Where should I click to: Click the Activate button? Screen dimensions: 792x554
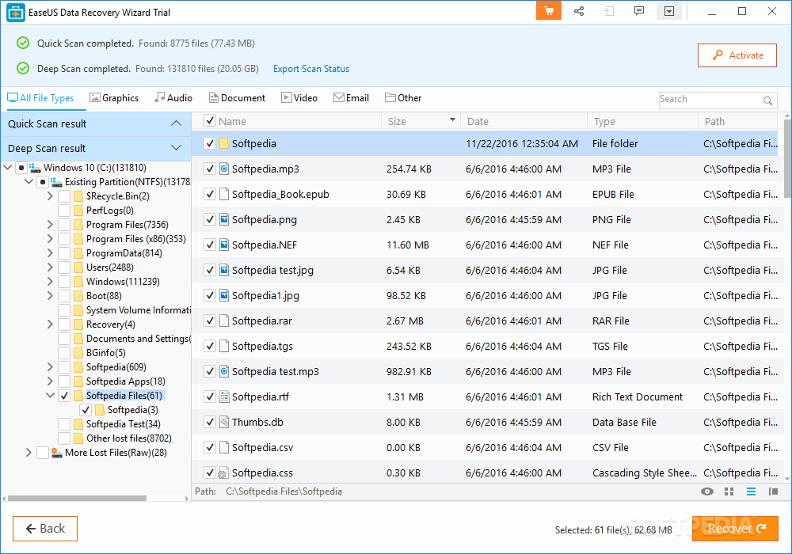pos(737,55)
